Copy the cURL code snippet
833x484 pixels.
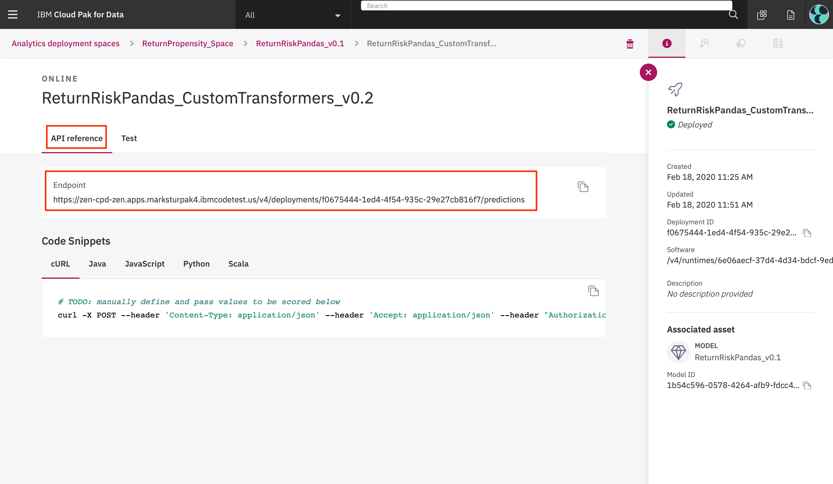tap(593, 291)
